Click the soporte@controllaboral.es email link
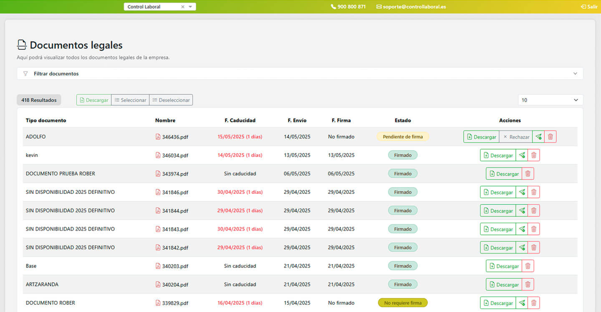This screenshot has width=601, height=312. 411,7
